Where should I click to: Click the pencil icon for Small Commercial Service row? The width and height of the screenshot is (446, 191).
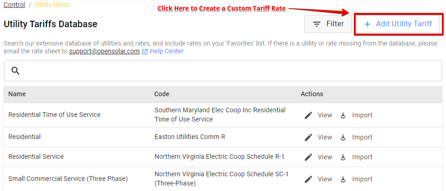[x=308, y=179]
